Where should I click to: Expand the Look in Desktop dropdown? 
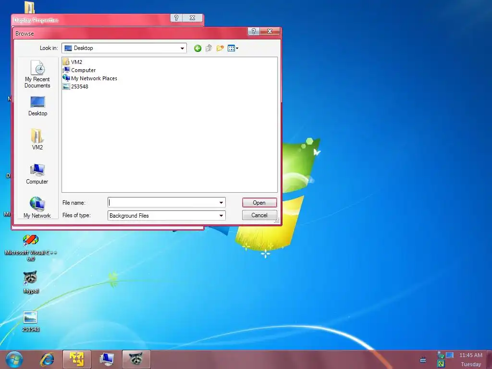[182, 49]
